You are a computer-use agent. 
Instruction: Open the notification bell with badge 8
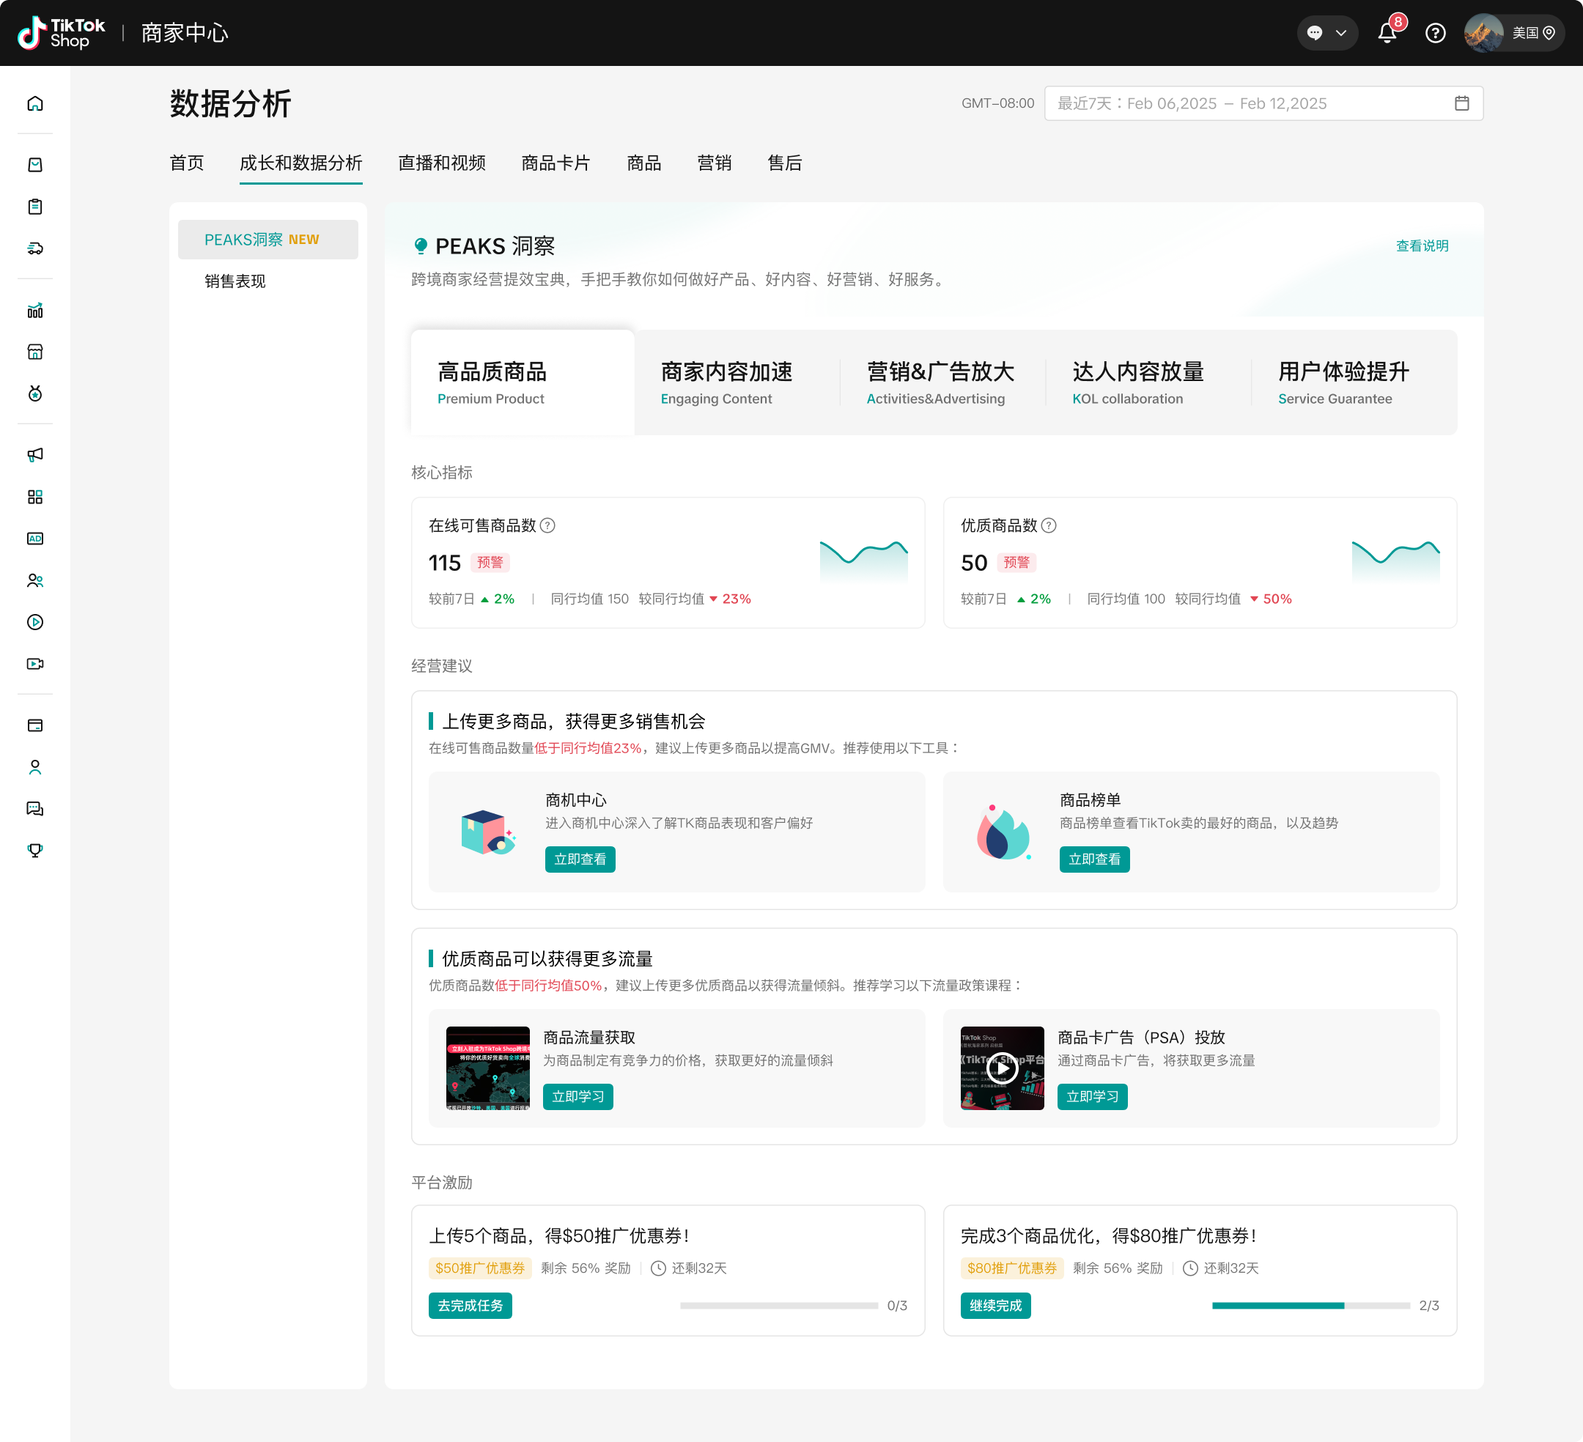(1388, 32)
